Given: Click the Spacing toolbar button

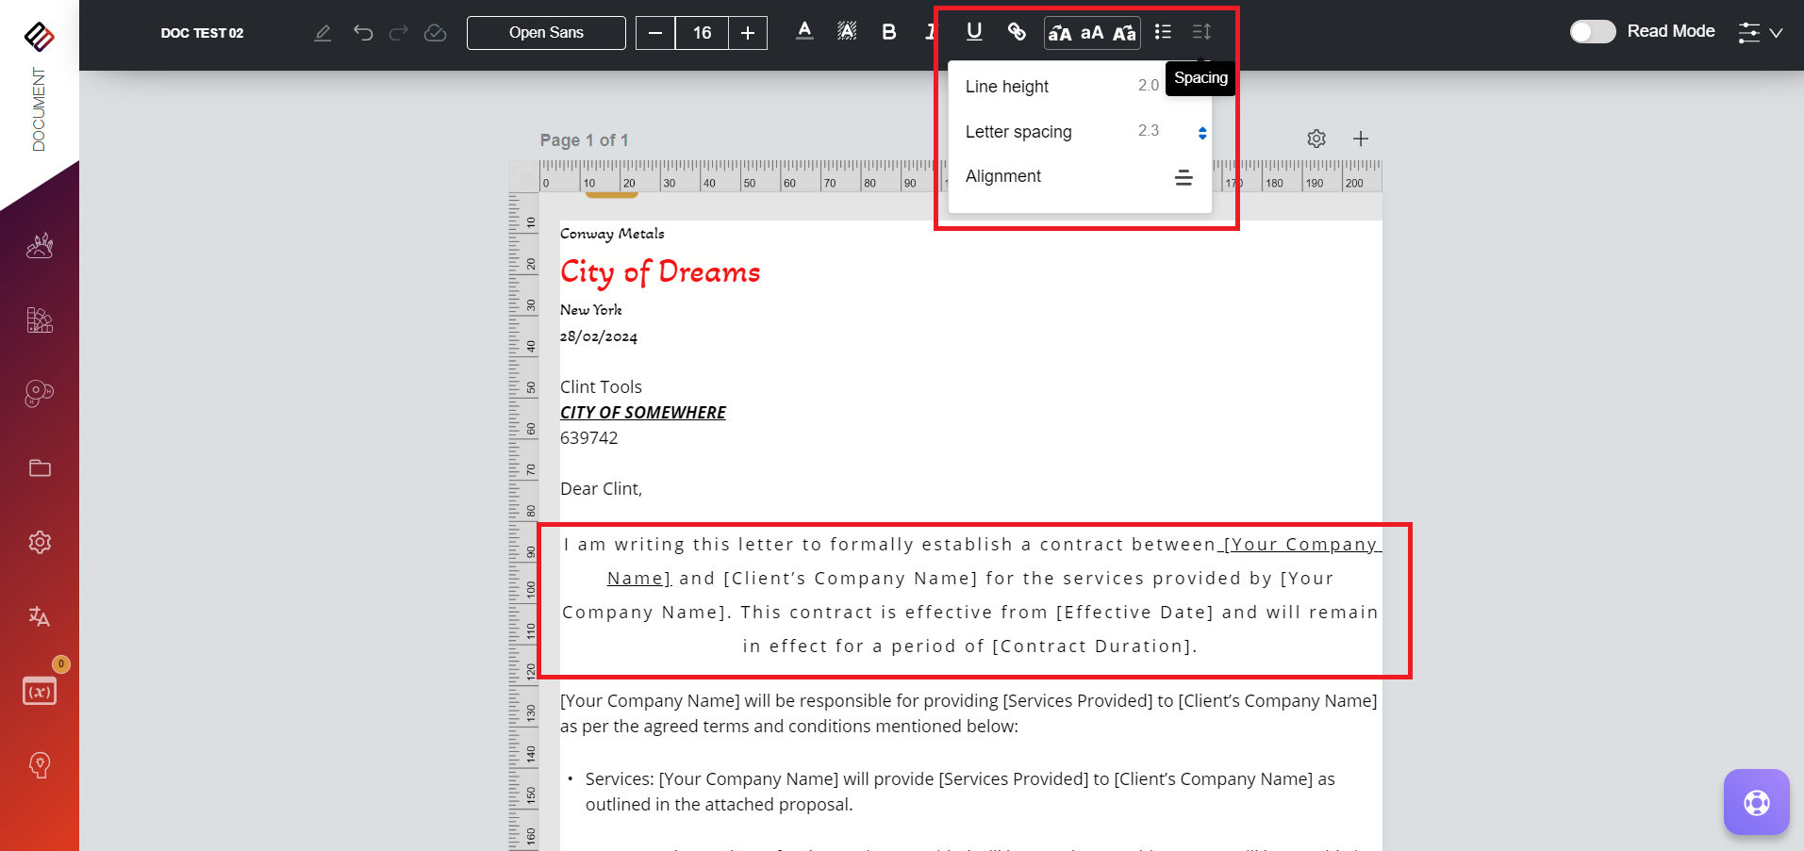Looking at the screenshot, I should [x=1201, y=32].
